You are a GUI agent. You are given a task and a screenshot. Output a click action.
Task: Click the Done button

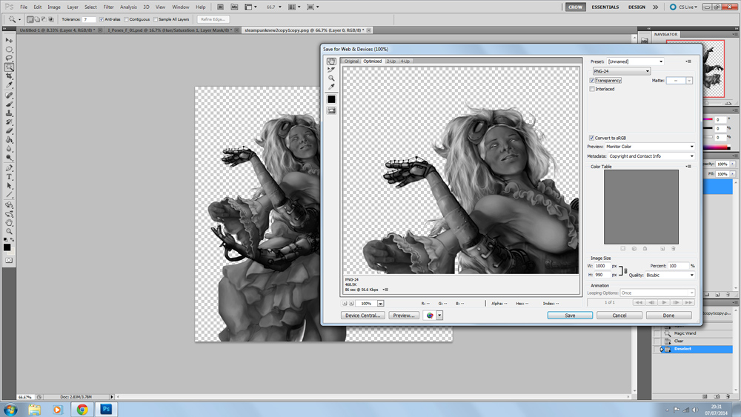point(668,316)
